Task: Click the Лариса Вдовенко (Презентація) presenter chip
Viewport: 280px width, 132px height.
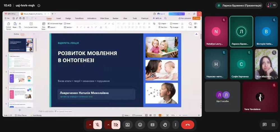Action: coord(239,6)
